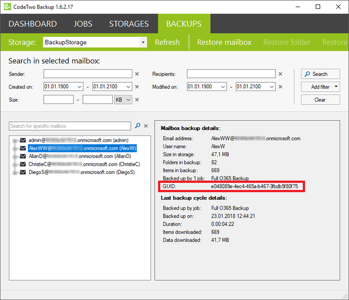Open the KB size unit dropdown
The height and width of the screenshot is (300, 349).
(x=123, y=99)
